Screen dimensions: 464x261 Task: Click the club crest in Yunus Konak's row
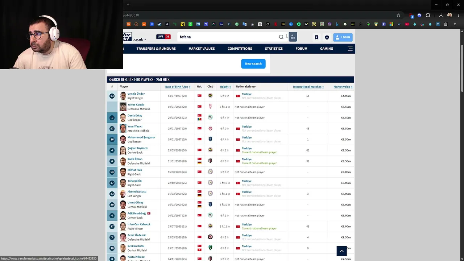point(210,107)
